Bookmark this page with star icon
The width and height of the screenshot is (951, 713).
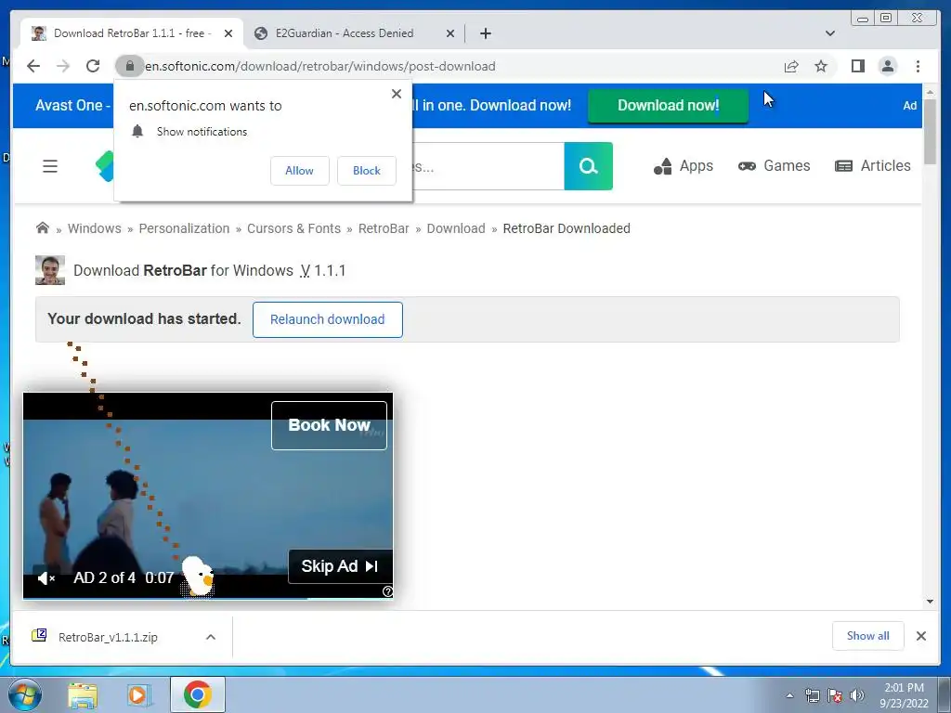tap(821, 66)
